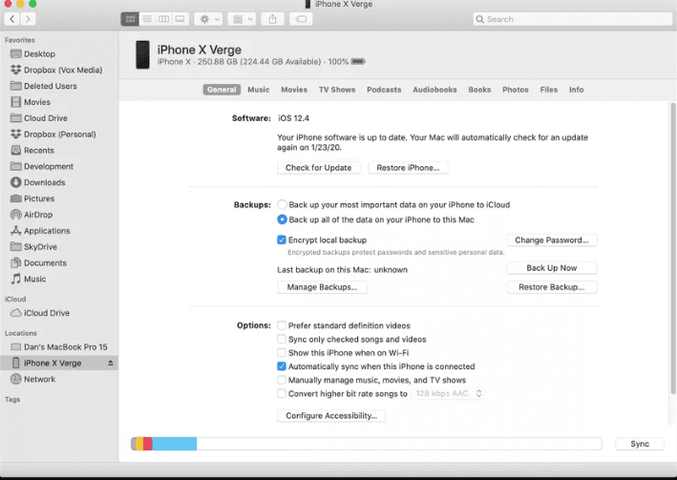The image size is (677, 480).
Task: Switch to gallery view in toolbar
Action: pos(180,19)
